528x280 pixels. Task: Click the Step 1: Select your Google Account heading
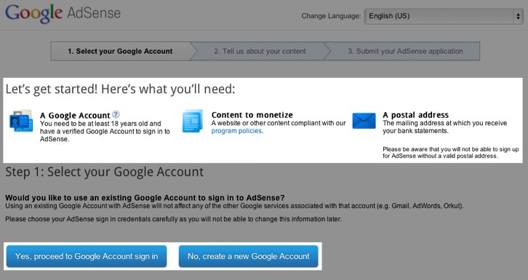[105, 172]
